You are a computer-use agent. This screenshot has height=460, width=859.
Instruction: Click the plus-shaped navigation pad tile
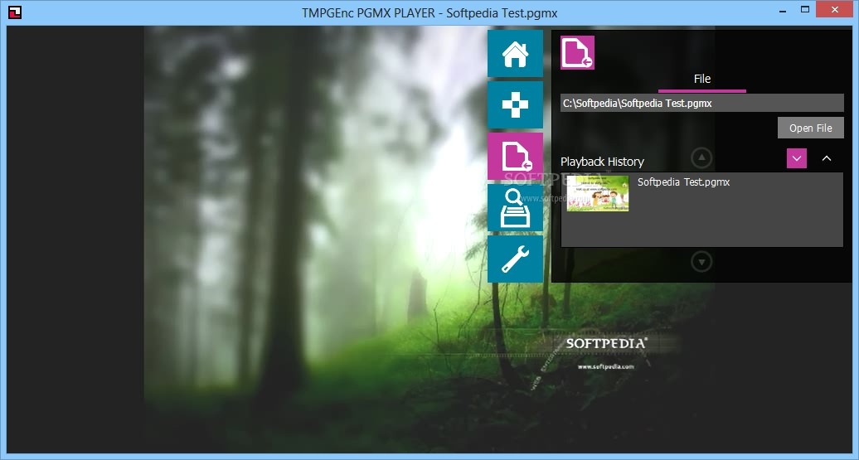[x=515, y=104]
